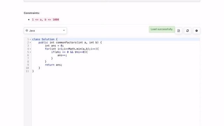Image resolution: width=224 pixels, height=126 pixels.
Task: Collapse the for-loop fold on line 4
Action: pos(30,49)
